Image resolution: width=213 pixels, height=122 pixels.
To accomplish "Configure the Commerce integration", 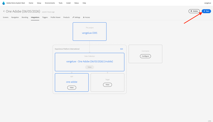I will pos(145,56).
